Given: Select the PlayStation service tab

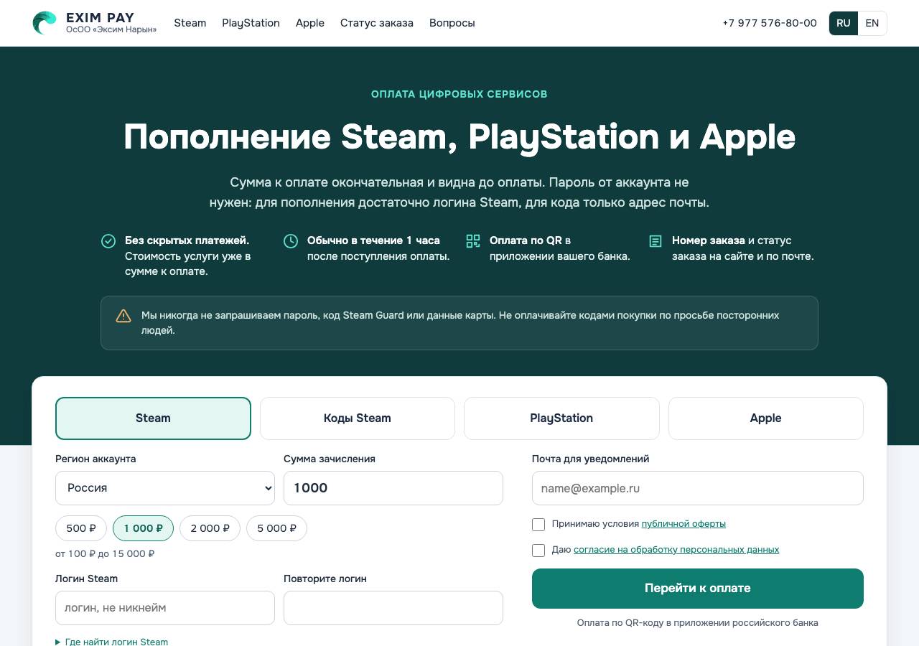Looking at the screenshot, I should [561, 418].
